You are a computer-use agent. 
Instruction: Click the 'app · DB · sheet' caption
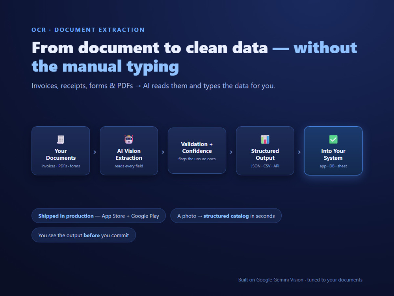333,166
